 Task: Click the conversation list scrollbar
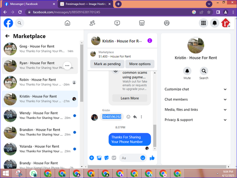click(82, 73)
